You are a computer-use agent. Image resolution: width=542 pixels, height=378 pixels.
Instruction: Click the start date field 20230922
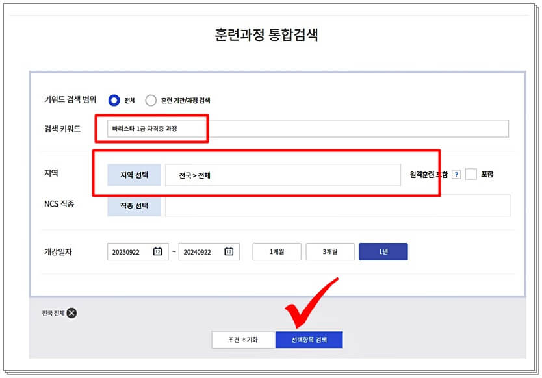click(x=138, y=252)
